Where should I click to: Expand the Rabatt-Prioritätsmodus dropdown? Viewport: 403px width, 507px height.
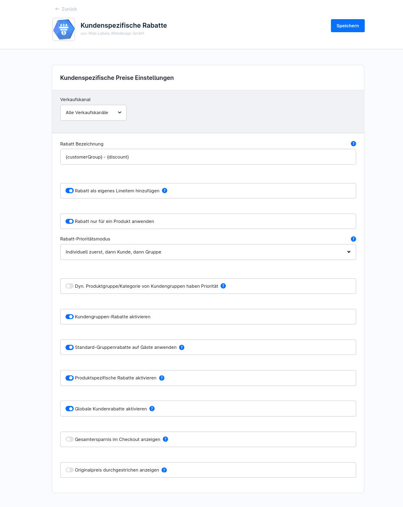[x=208, y=252]
